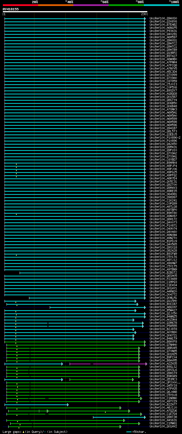Select the UniRef100_A8R7E4 label
Viewport: 182px width, 434px height.
coord(163,179)
